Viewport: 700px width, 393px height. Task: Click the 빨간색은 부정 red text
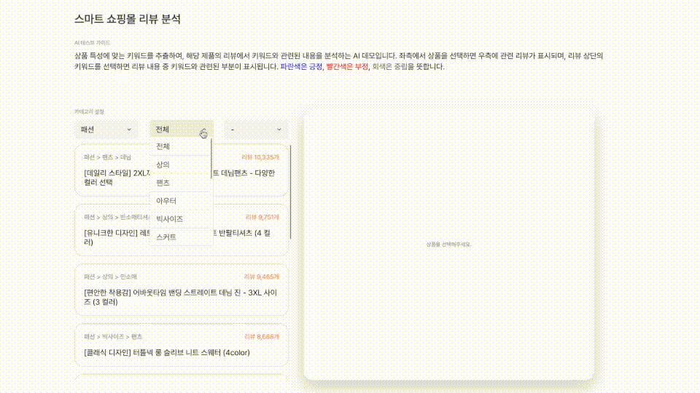347,66
